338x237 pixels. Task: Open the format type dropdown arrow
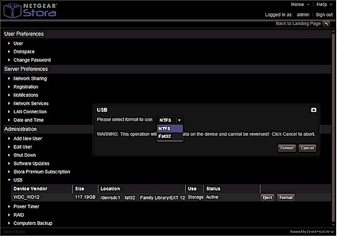point(180,121)
